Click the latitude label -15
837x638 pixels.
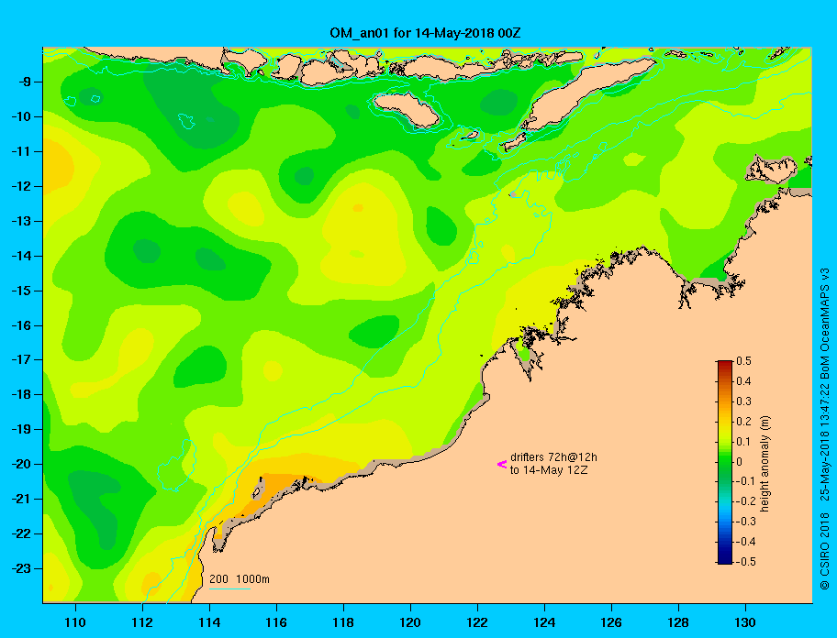20,291
